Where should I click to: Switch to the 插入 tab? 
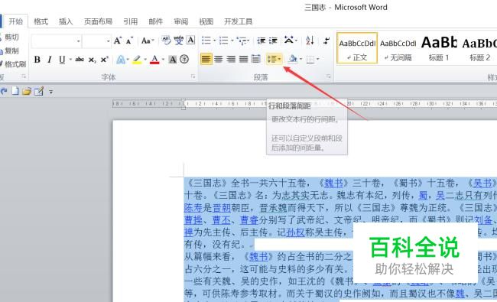tap(66, 21)
